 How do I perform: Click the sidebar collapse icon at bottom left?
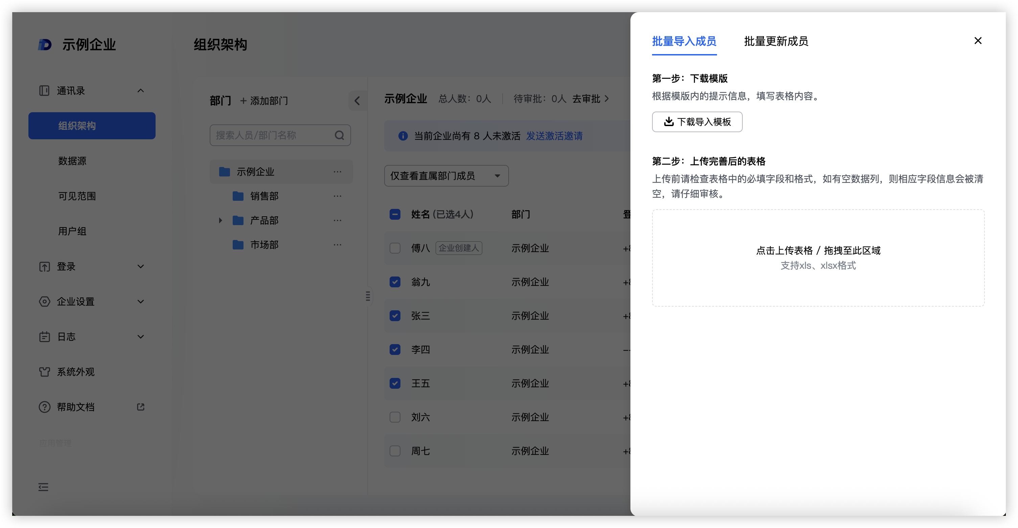pos(44,487)
